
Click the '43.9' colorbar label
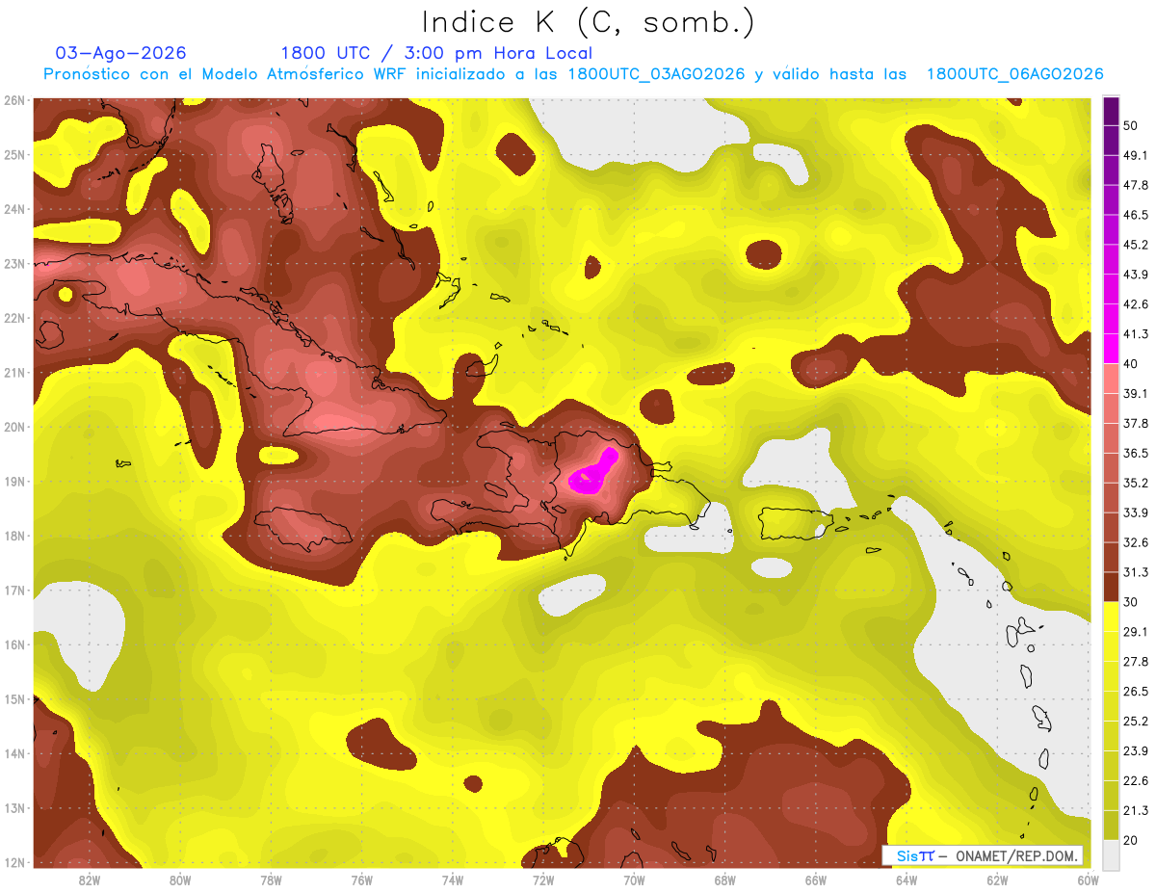[x=1136, y=275]
